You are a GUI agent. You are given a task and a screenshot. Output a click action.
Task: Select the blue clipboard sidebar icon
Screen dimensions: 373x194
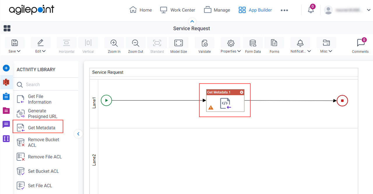[6, 96]
